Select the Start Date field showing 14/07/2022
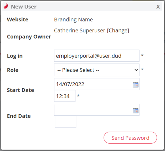This screenshot has height=151, width=165. [97, 84]
